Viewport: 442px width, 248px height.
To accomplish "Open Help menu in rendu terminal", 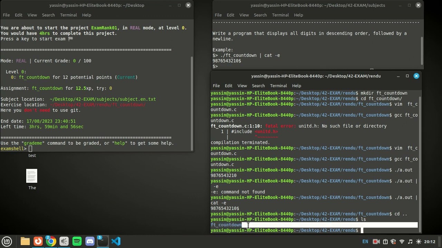I will point(296,86).
